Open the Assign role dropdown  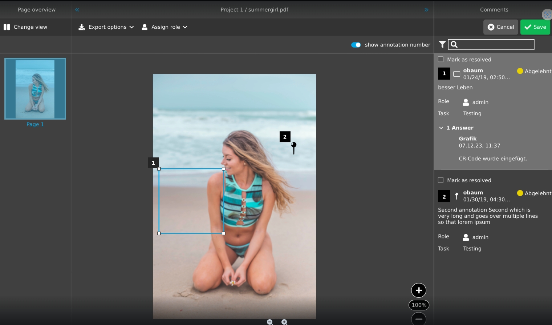165,27
